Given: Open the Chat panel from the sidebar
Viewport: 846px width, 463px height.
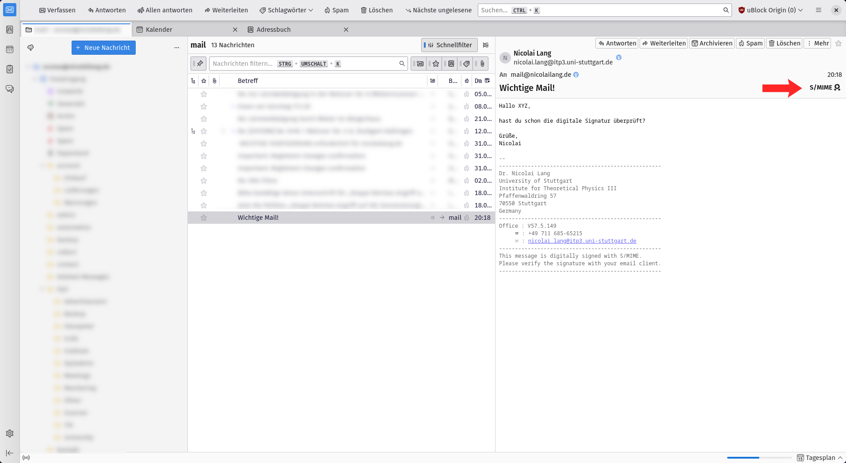Looking at the screenshot, I should (10, 89).
